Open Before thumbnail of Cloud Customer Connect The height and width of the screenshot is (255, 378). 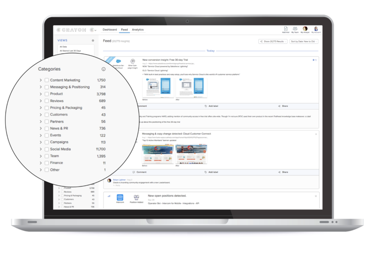coord(158,154)
